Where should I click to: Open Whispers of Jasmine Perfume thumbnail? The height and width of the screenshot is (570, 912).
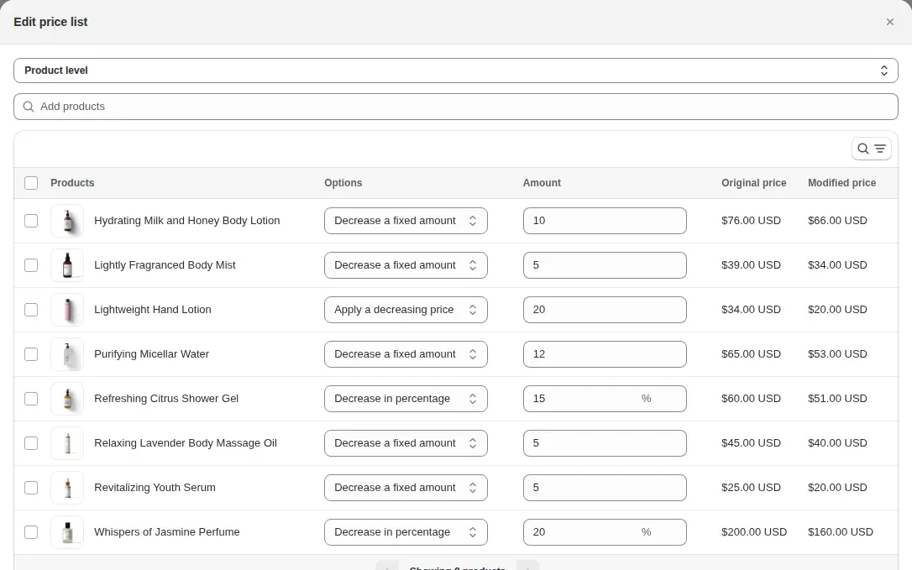67,532
